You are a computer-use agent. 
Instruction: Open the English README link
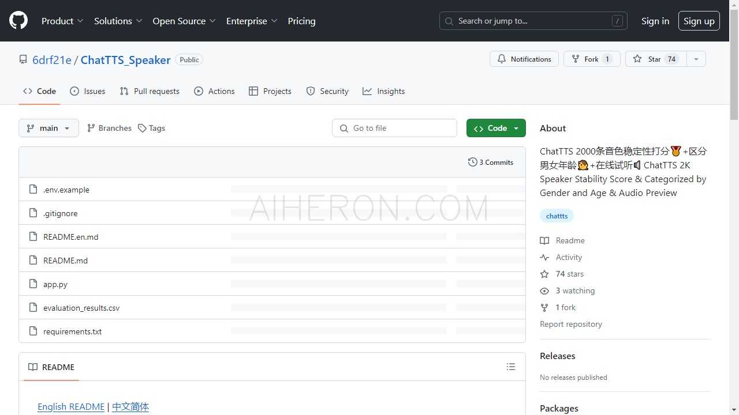[71, 407]
